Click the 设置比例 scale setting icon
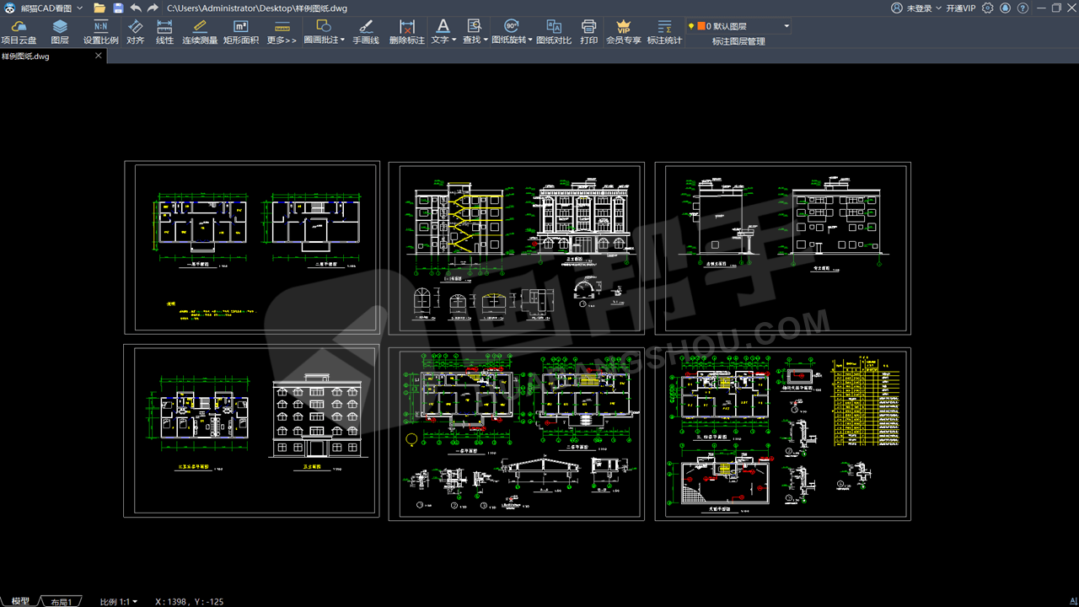The width and height of the screenshot is (1079, 607). (x=100, y=32)
